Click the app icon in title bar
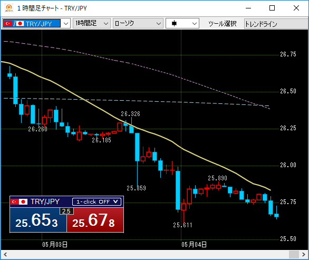 pyautogui.click(x=9, y=8)
